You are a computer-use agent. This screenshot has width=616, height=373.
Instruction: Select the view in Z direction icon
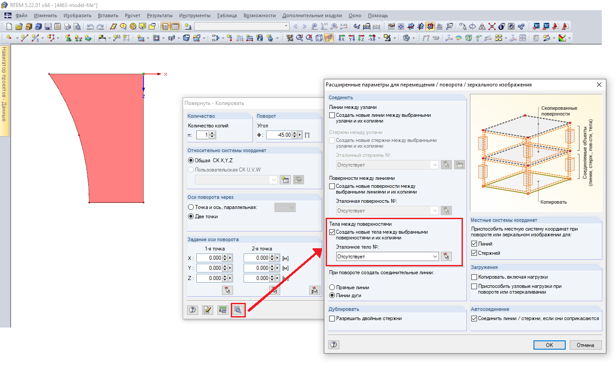tap(362, 38)
